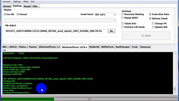Viewport: 179px width, 101px height.
Task: Click the 'Device not have ATRP' log line
Action: coord(14,72)
